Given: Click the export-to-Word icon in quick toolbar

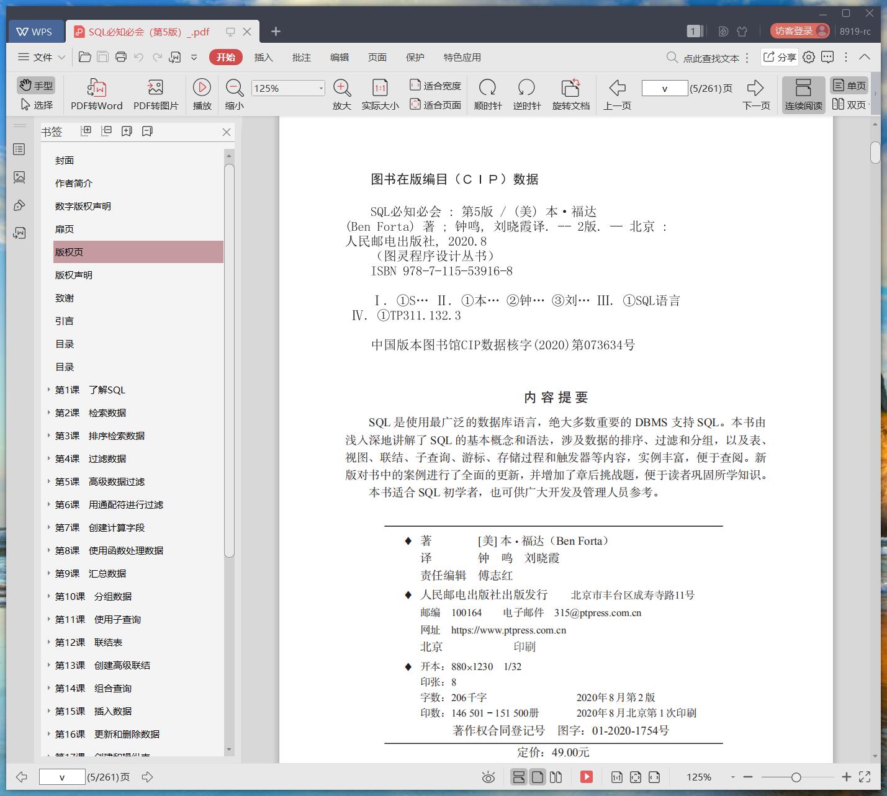Looking at the screenshot, I should point(175,57).
